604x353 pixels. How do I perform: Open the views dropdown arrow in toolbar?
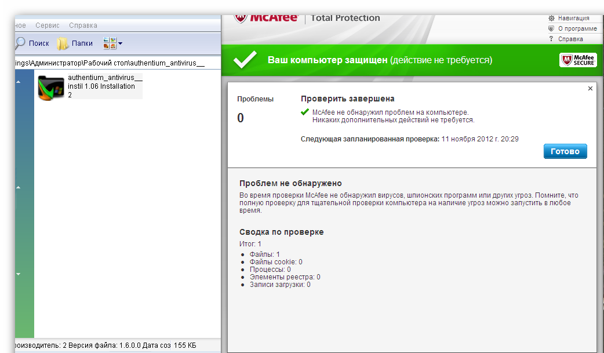(120, 43)
